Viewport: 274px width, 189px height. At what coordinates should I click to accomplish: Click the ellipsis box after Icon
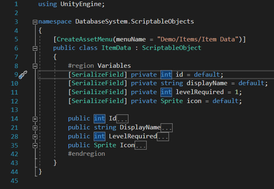tap(140, 146)
